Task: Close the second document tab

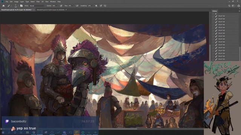Action: 66,10
